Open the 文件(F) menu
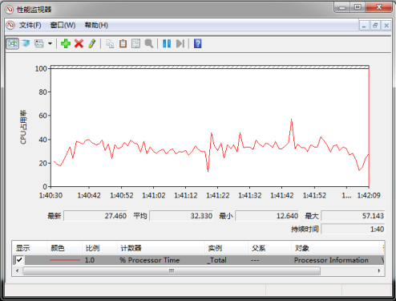 point(30,25)
